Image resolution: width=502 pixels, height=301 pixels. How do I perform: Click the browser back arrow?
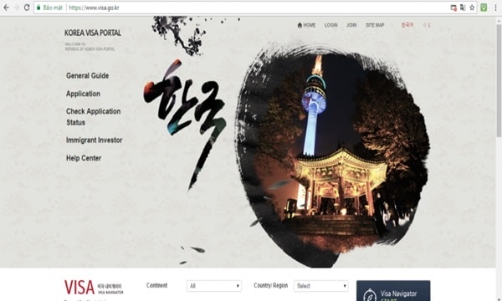click(x=6, y=8)
